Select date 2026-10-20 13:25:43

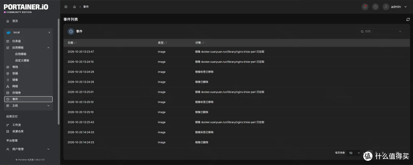pyautogui.click(x=81, y=122)
